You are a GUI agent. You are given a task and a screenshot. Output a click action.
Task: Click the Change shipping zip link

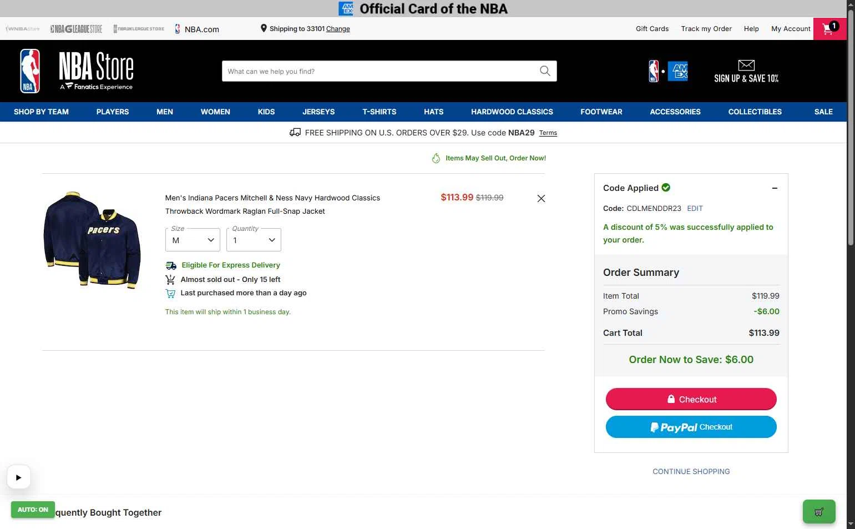(x=338, y=29)
